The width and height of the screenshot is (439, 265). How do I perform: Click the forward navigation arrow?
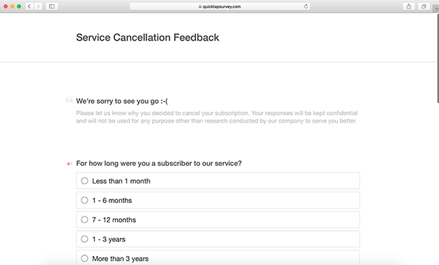[38, 6]
